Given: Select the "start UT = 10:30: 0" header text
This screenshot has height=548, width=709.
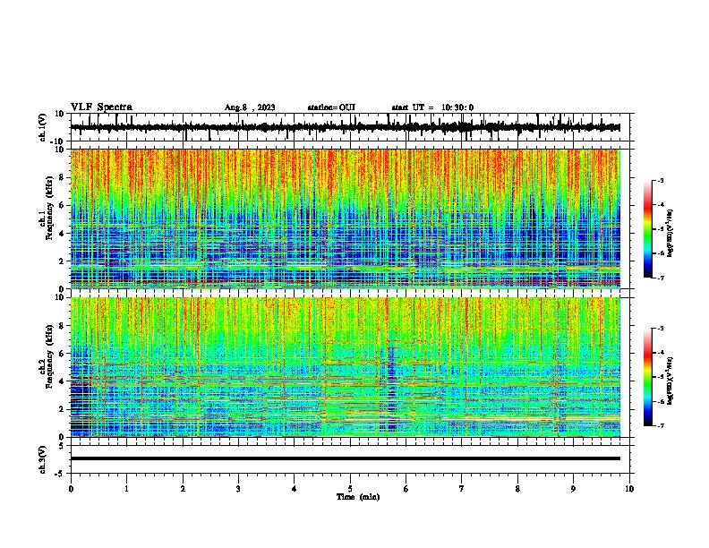Looking at the screenshot, I should point(432,107).
